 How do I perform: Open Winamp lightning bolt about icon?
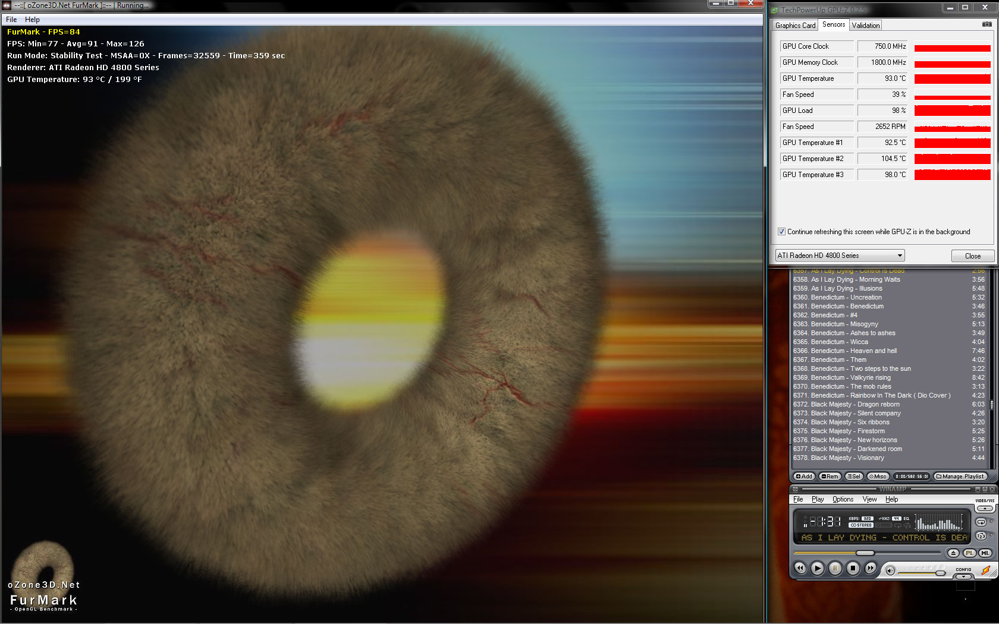pyautogui.click(x=986, y=571)
